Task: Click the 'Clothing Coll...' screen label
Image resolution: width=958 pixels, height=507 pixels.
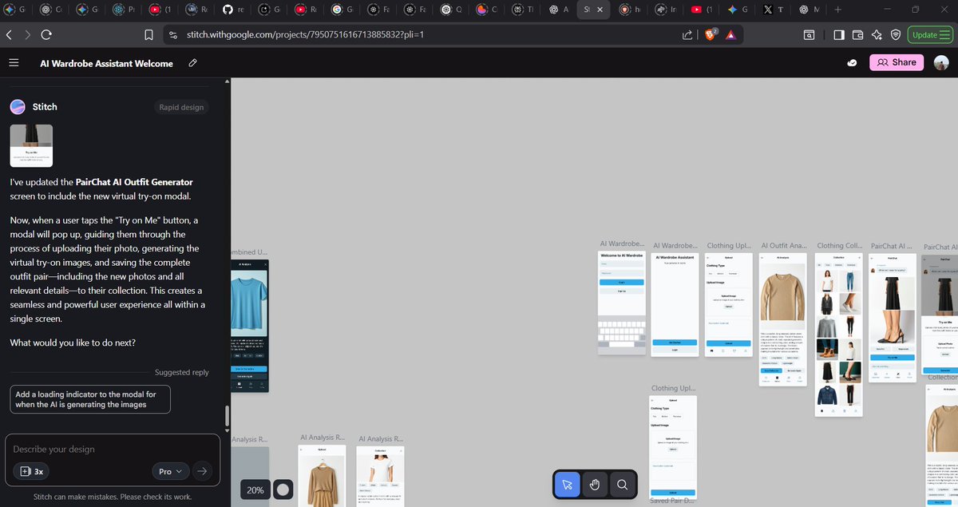Action: (x=839, y=246)
